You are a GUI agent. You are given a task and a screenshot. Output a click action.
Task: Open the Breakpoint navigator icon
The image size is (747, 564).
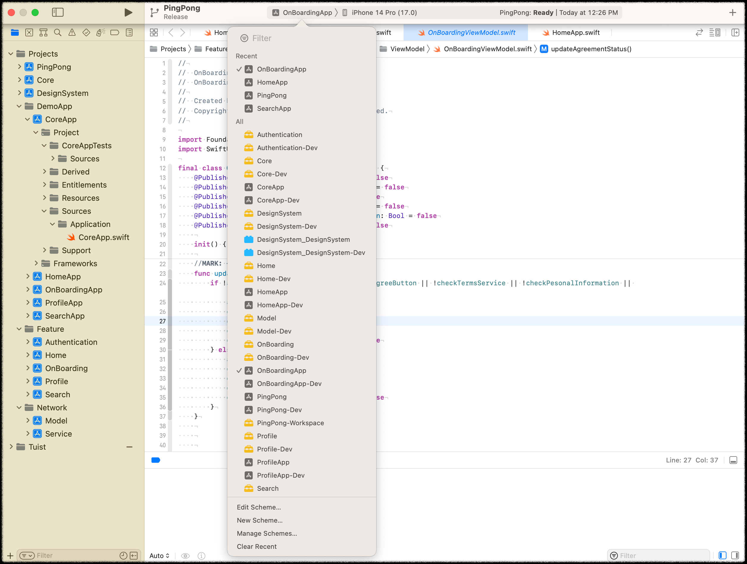[x=115, y=32]
